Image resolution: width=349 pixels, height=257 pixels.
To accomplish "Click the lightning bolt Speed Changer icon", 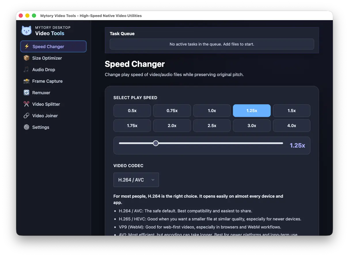I will tap(27, 46).
